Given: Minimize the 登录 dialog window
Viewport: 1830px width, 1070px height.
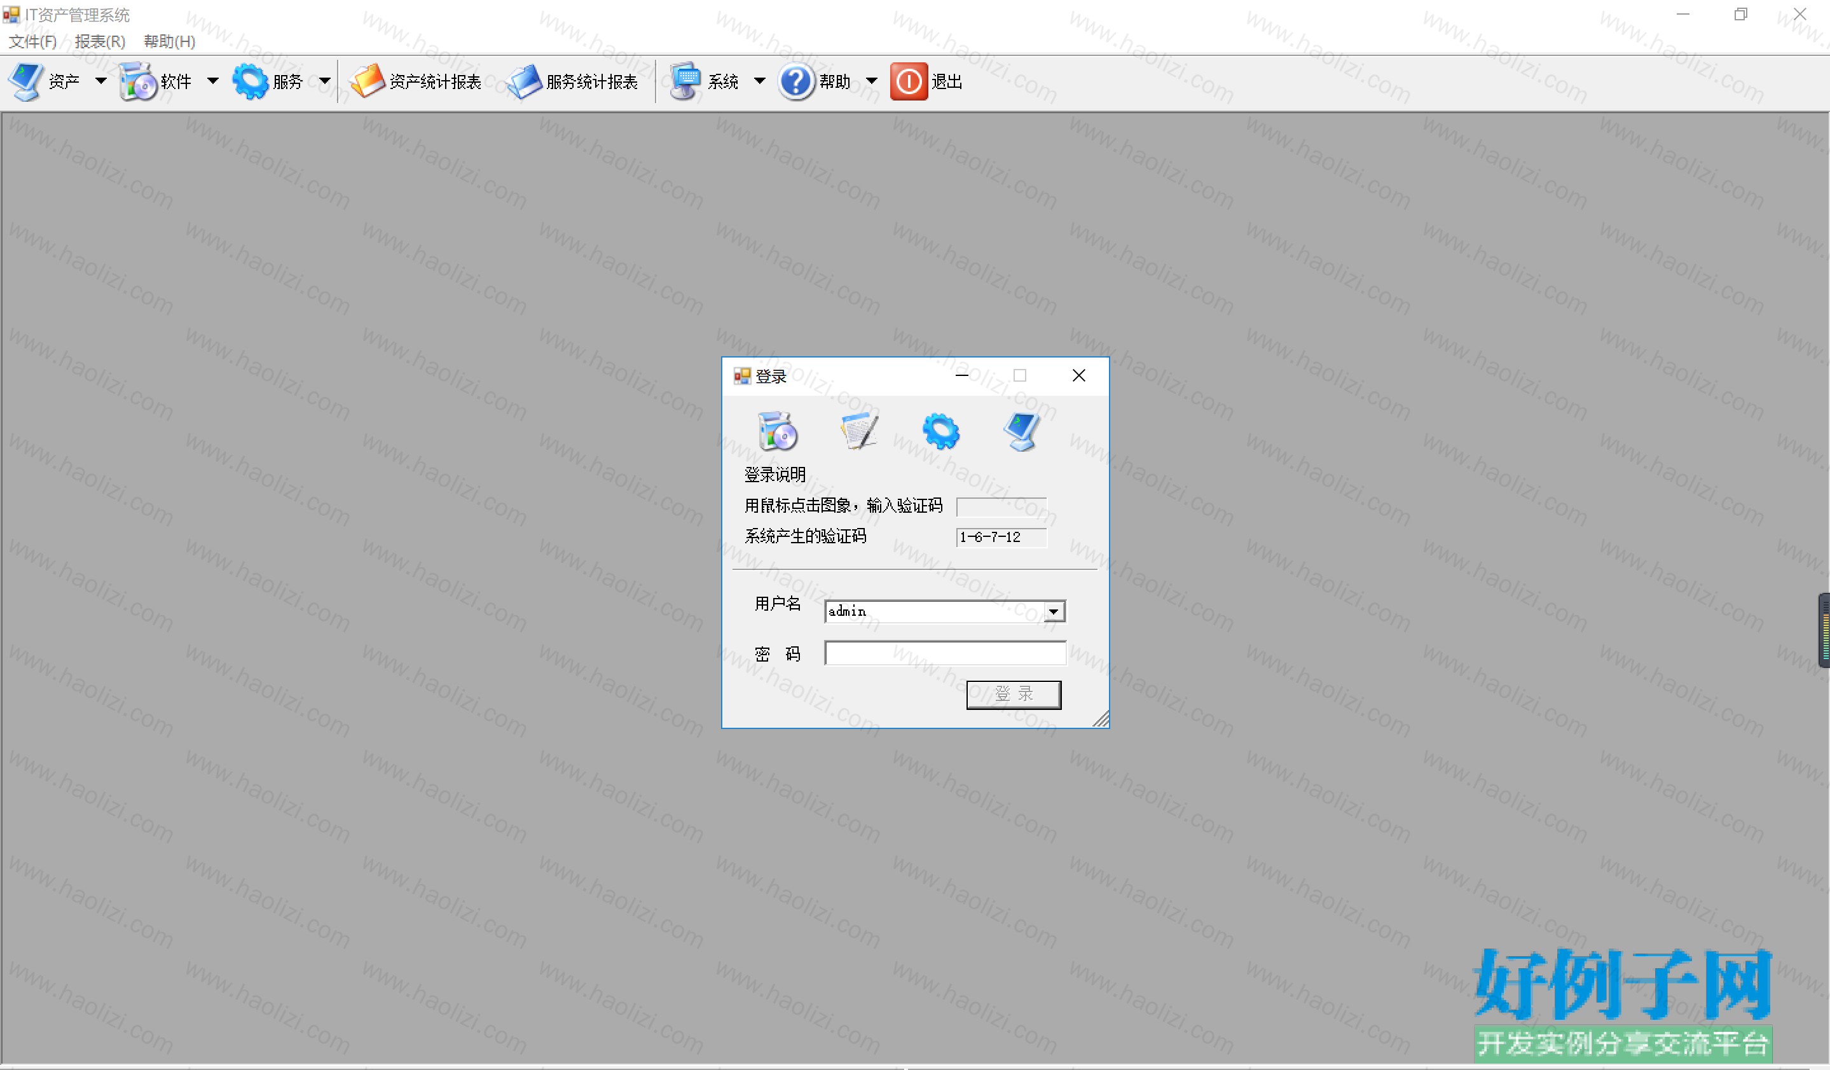Looking at the screenshot, I should tap(961, 375).
